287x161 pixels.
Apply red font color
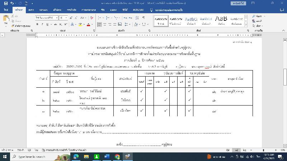[x=88, y=24]
